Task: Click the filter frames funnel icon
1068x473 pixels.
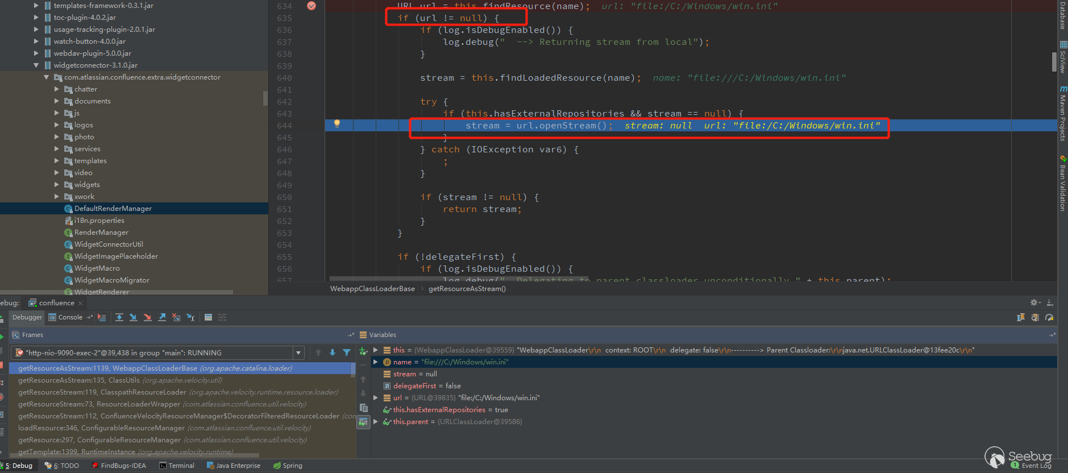Action: point(347,352)
